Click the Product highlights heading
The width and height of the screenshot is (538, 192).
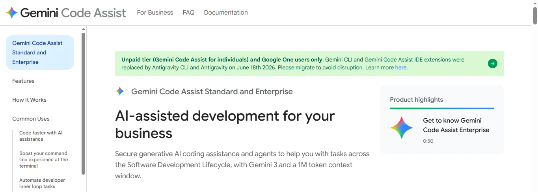417,100
